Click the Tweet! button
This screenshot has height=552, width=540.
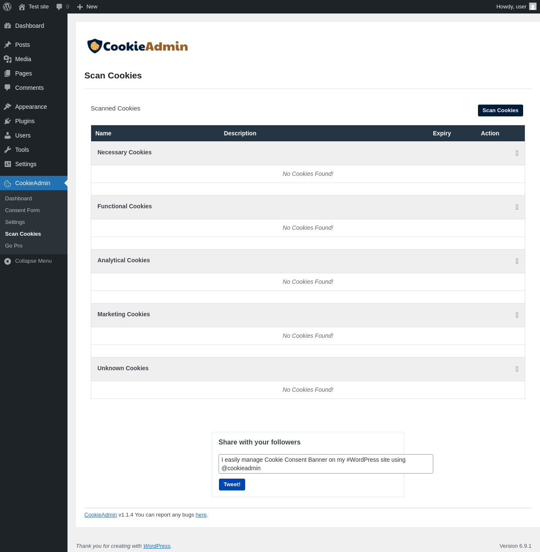(x=232, y=485)
